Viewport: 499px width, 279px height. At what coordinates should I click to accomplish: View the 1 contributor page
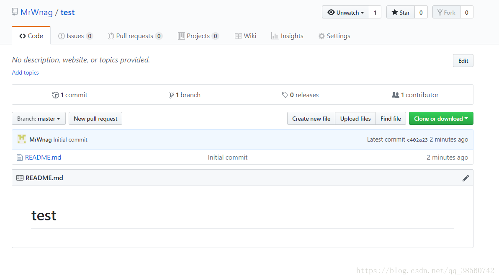(415, 95)
